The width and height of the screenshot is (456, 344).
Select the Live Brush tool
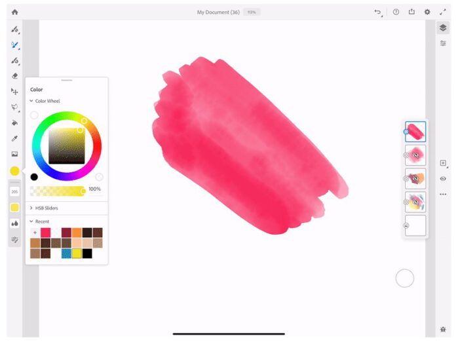point(14,45)
